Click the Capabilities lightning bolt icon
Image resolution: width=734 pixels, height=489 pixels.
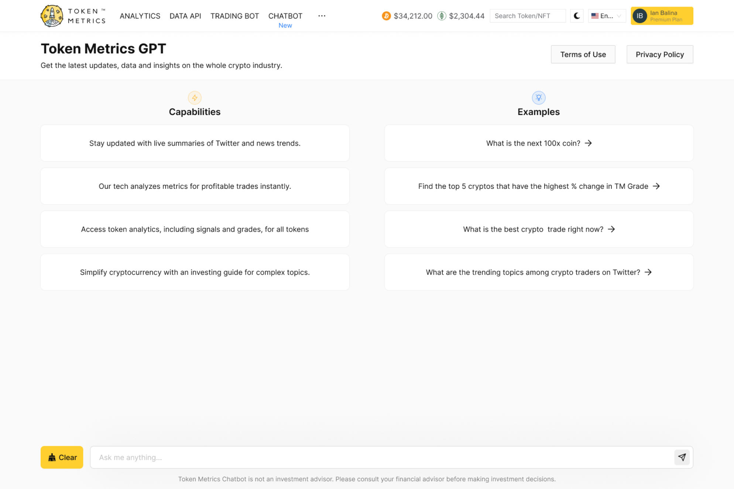click(x=195, y=98)
